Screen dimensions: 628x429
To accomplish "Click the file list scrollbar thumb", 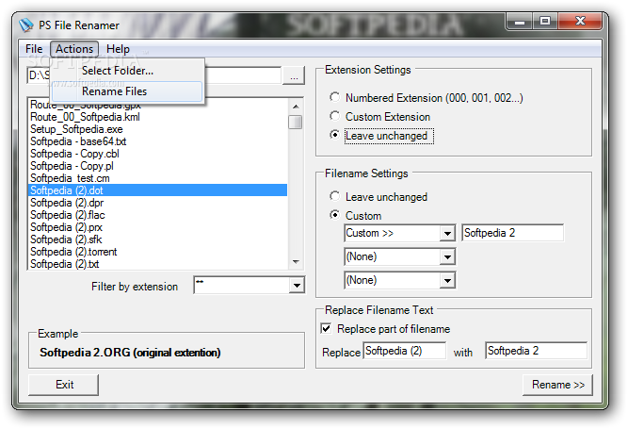I will [x=296, y=122].
